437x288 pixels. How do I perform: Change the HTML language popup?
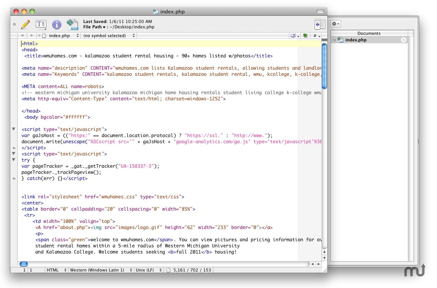(56, 270)
